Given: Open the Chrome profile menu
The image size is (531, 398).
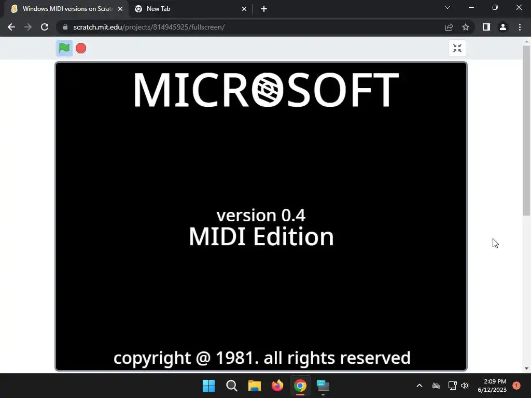Looking at the screenshot, I should click(503, 27).
